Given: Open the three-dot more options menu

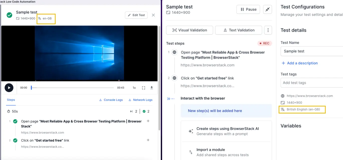Looking at the screenshot, I should pos(268,30).
